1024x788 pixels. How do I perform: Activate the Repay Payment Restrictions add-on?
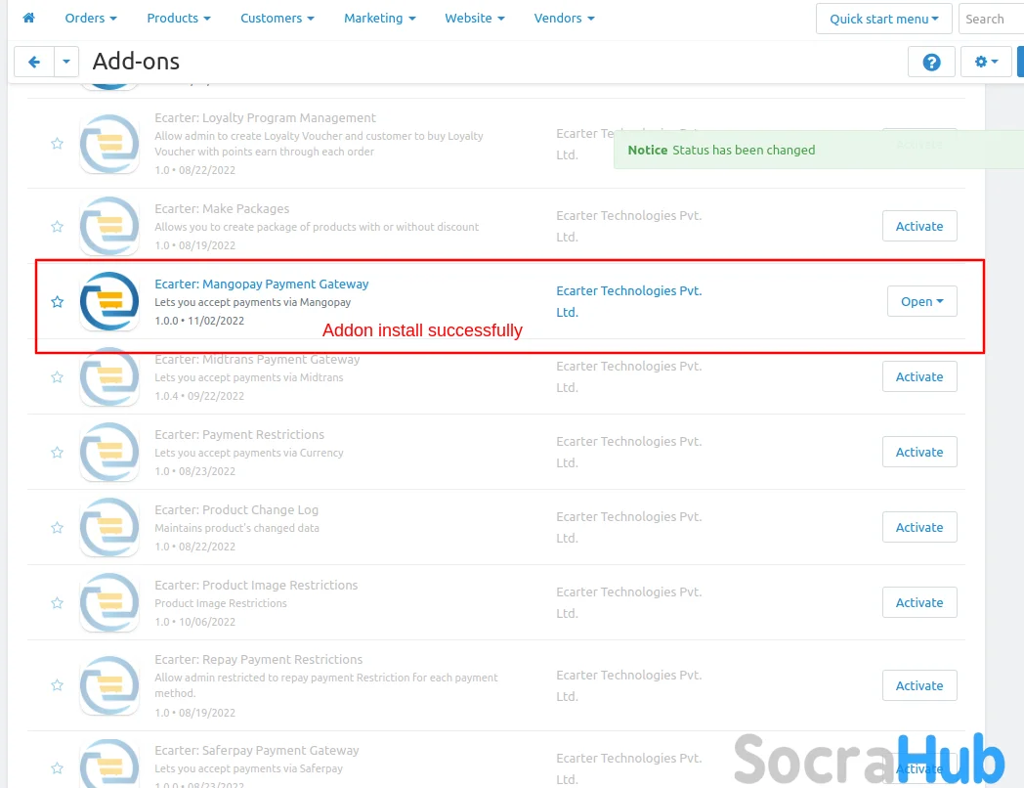[919, 684]
